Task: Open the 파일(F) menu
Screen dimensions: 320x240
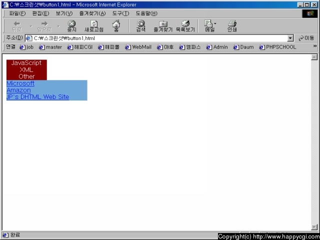Action: pos(17,13)
